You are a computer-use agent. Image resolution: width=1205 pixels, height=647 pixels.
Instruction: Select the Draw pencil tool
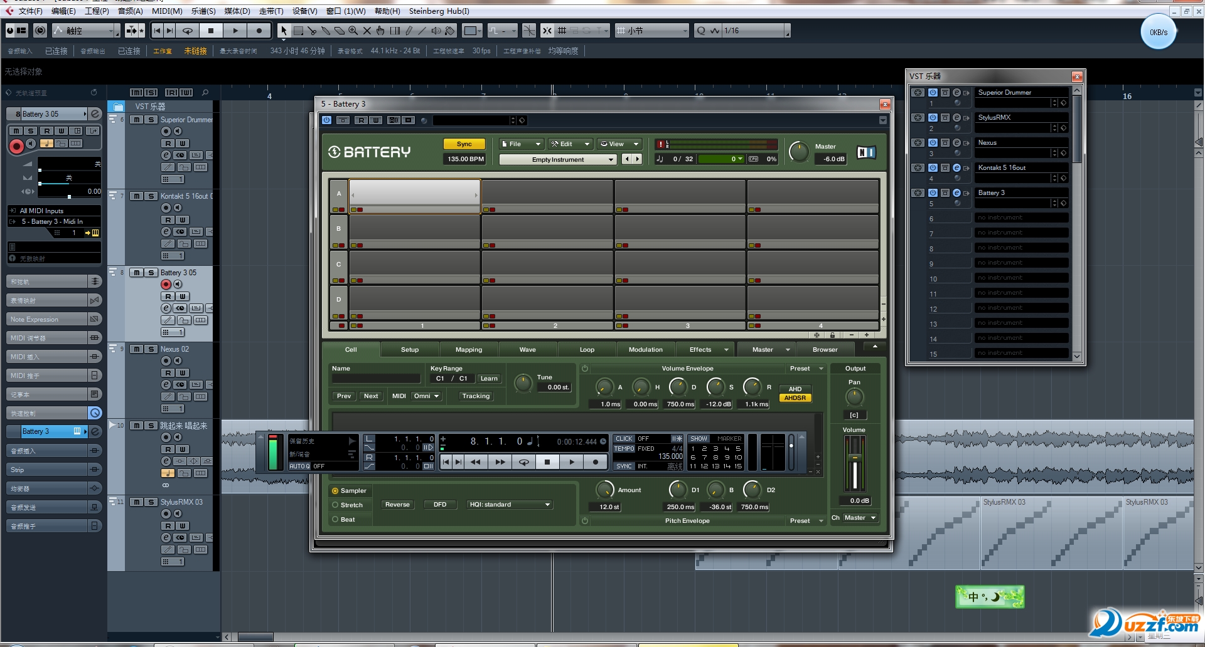(x=409, y=30)
